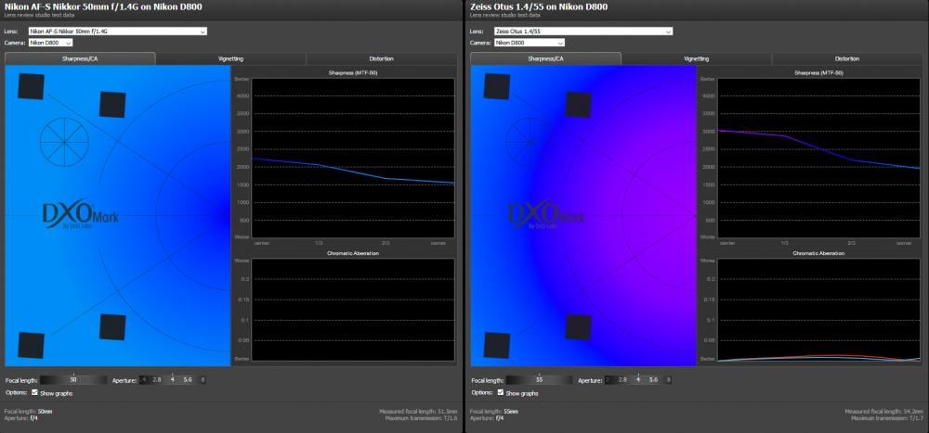The height and width of the screenshot is (433, 929).
Task: Open the Nikon AF-S Nikkor 50mm lens dropdown
Action: tap(117, 32)
